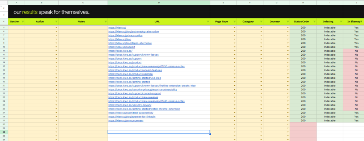
Task: Open Action dropdown in row 15
Action: point(57,66)
